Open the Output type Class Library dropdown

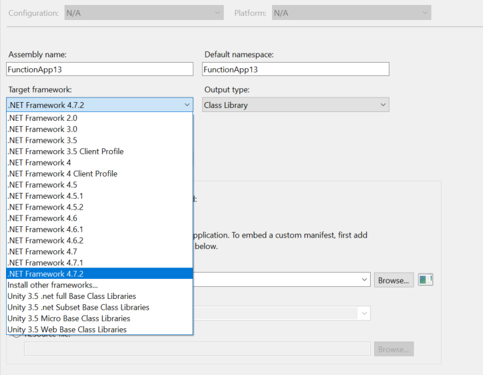(296, 105)
